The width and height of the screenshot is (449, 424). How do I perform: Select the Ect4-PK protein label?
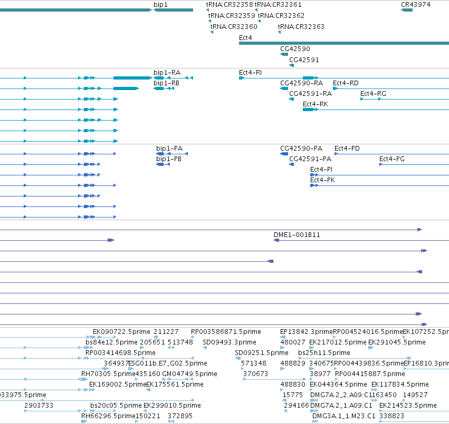(323, 181)
